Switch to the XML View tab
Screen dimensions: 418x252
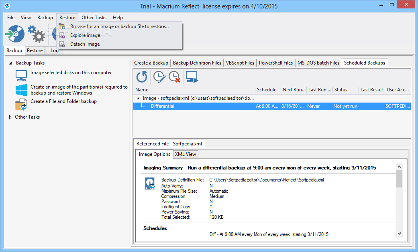click(x=186, y=154)
